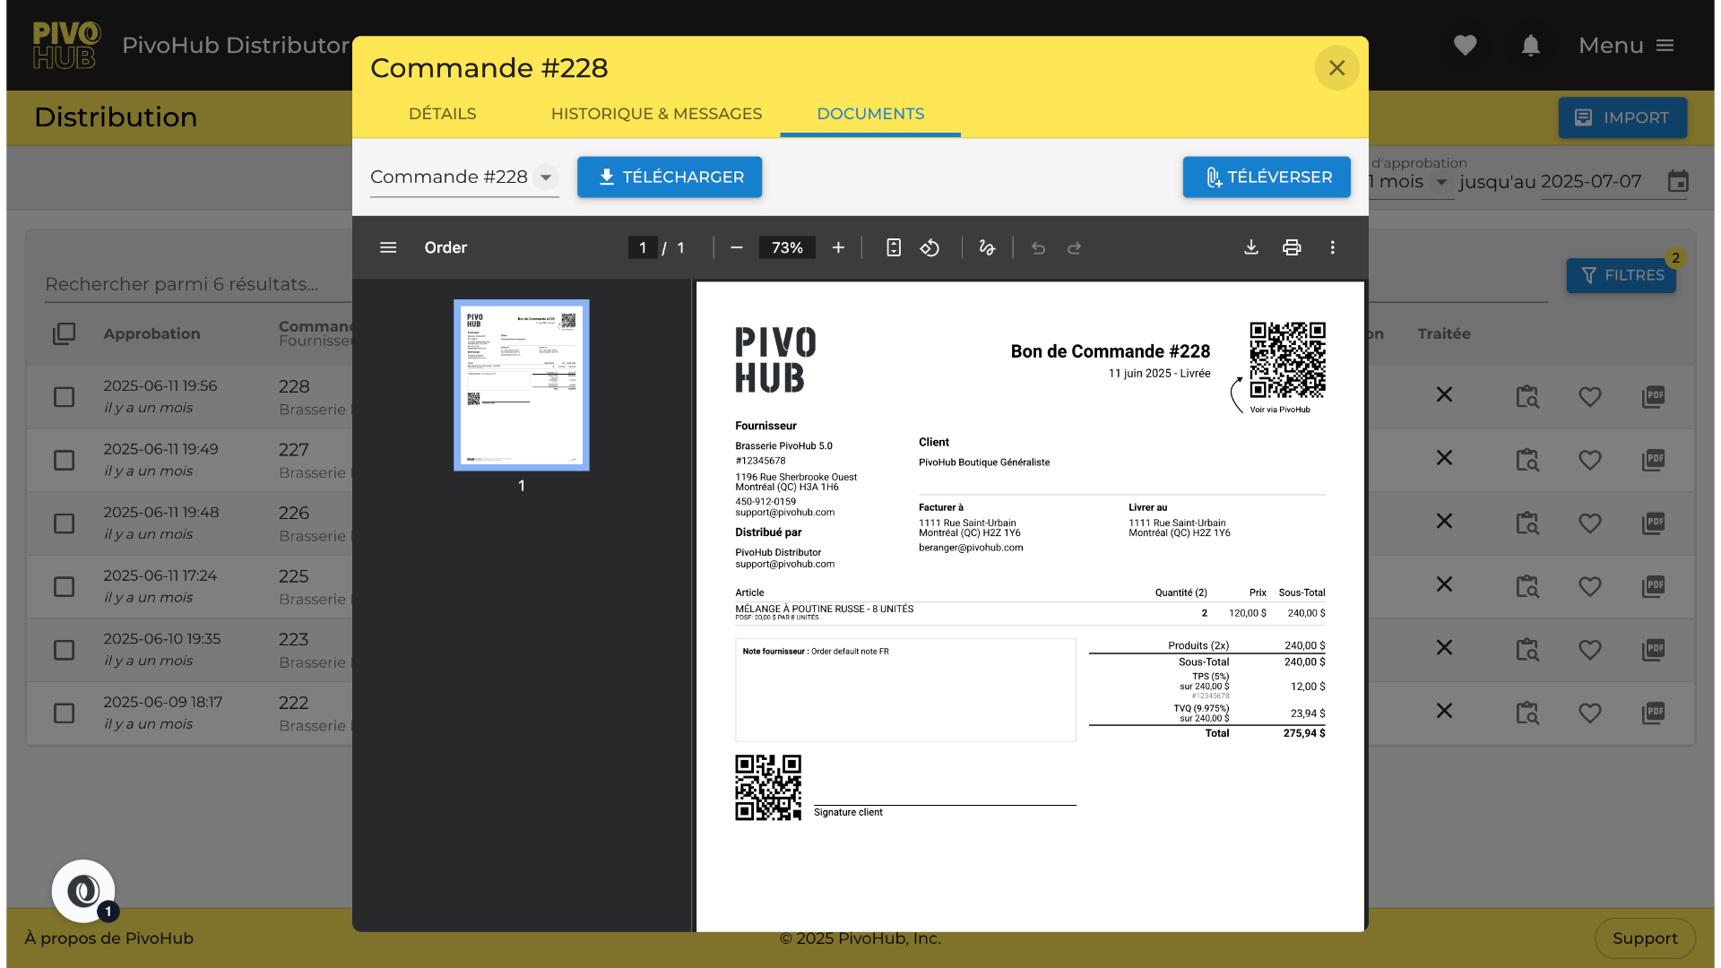Zoom in the PDF with plus icon
Image resolution: width=1721 pixels, height=968 pixels.
[838, 247]
